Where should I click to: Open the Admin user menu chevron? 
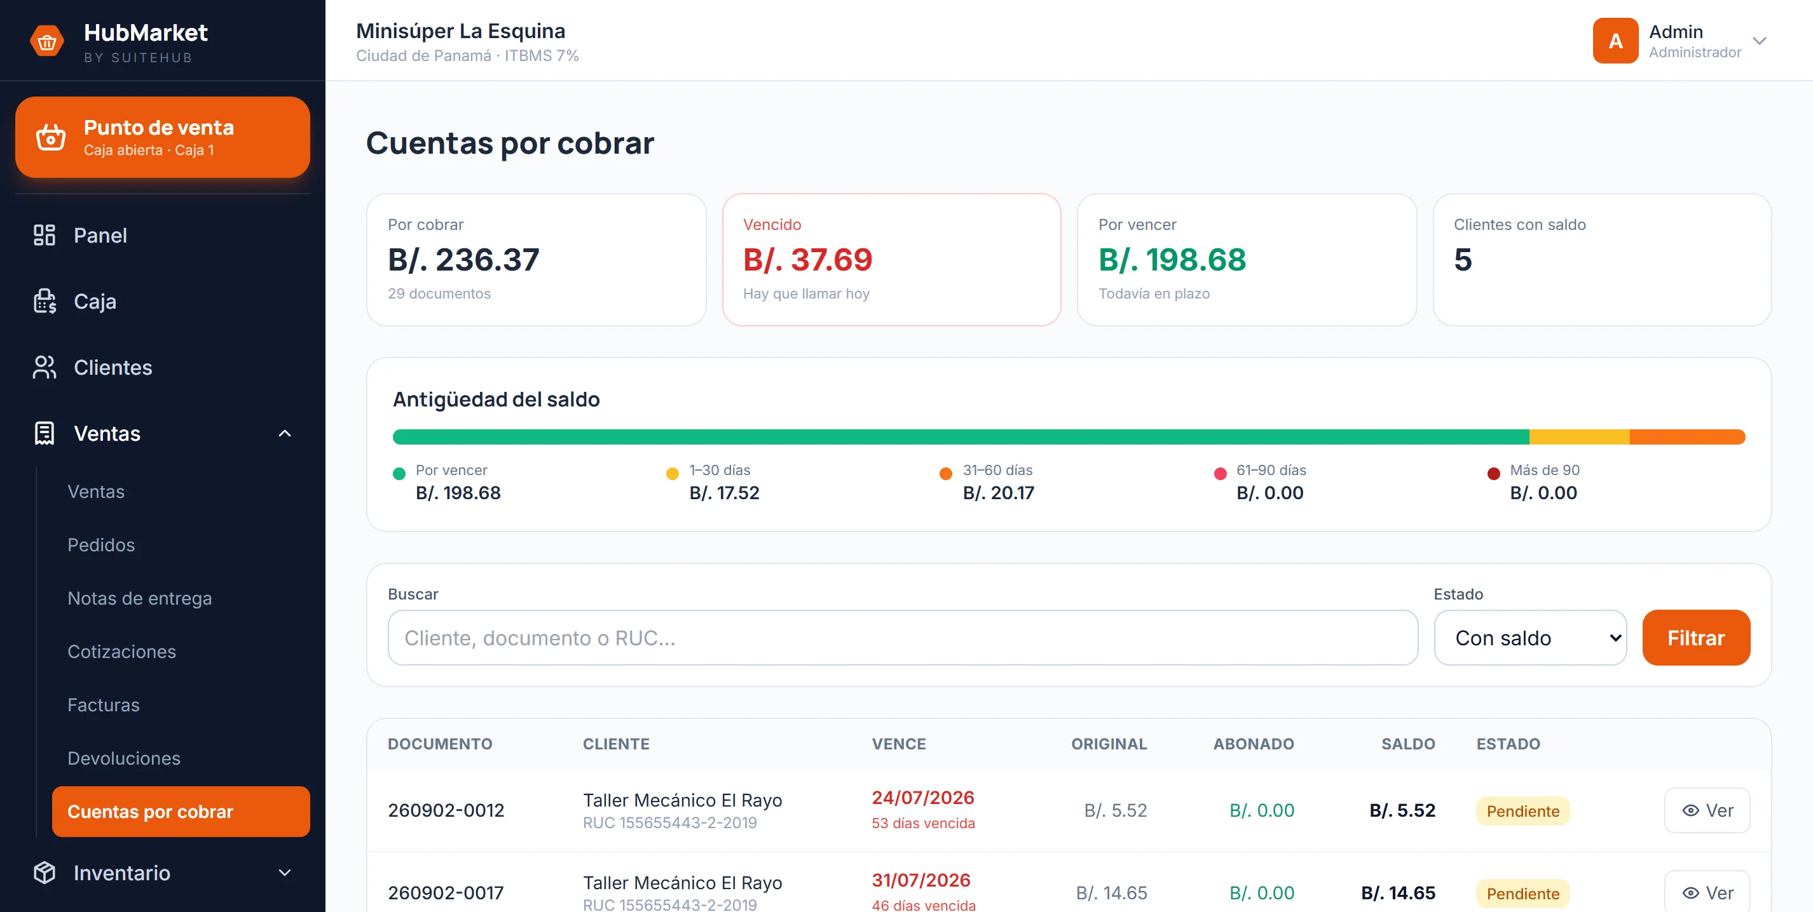[1760, 41]
